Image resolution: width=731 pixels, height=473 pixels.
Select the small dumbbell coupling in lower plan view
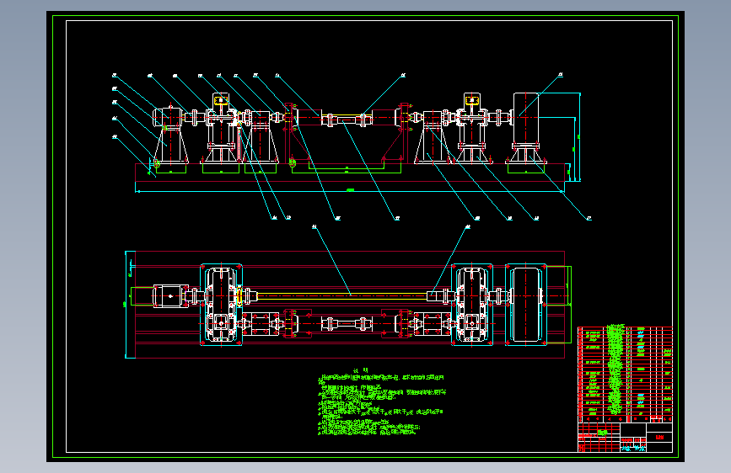point(347,324)
